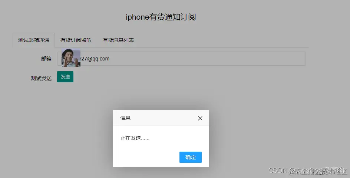Click the CSDN watermark text
Screen dimensions: 350x178
click(x=277, y=171)
